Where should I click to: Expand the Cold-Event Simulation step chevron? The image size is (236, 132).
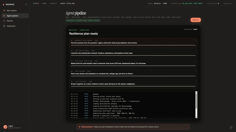195,61
